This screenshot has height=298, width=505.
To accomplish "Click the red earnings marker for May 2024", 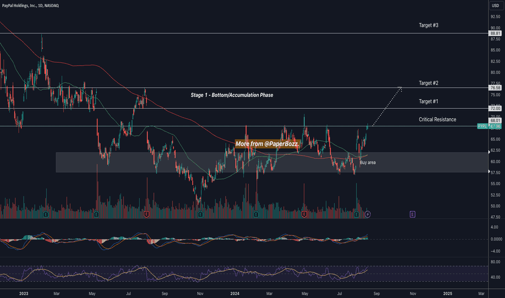I will 304,214.
